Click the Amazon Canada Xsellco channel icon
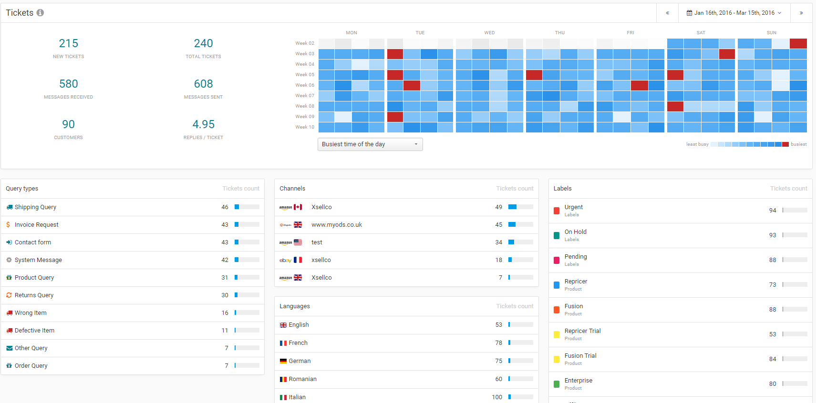 pyautogui.click(x=290, y=207)
